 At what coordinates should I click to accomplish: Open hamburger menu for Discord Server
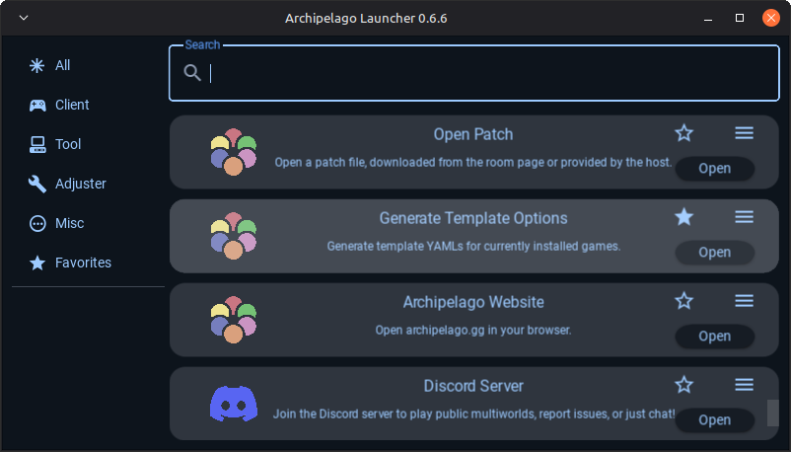(x=744, y=385)
